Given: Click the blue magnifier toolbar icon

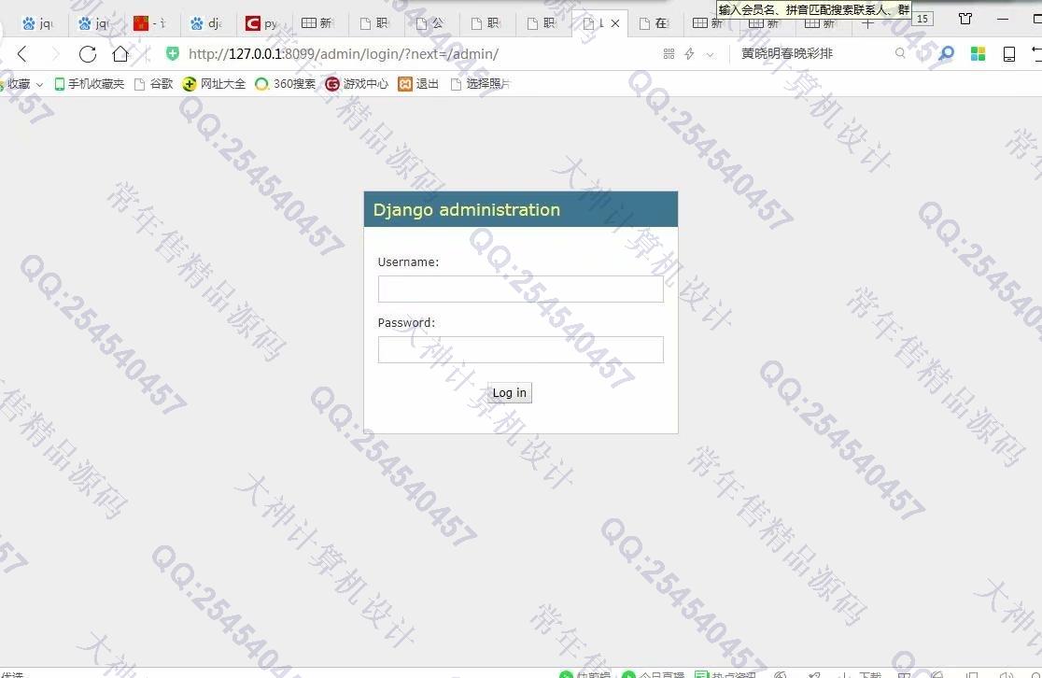Looking at the screenshot, I should (x=946, y=54).
